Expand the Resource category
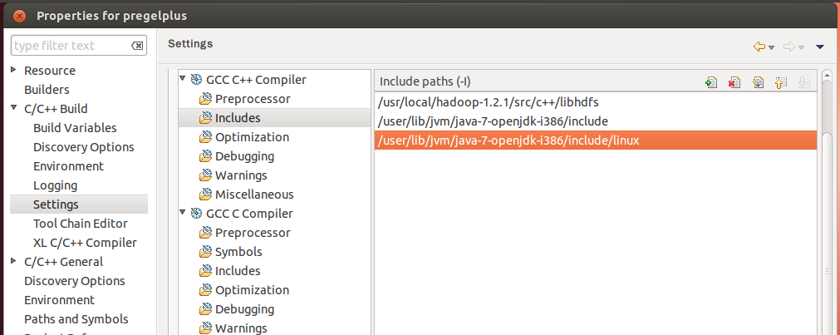This screenshot has height=335, width=840. [13, 70]
